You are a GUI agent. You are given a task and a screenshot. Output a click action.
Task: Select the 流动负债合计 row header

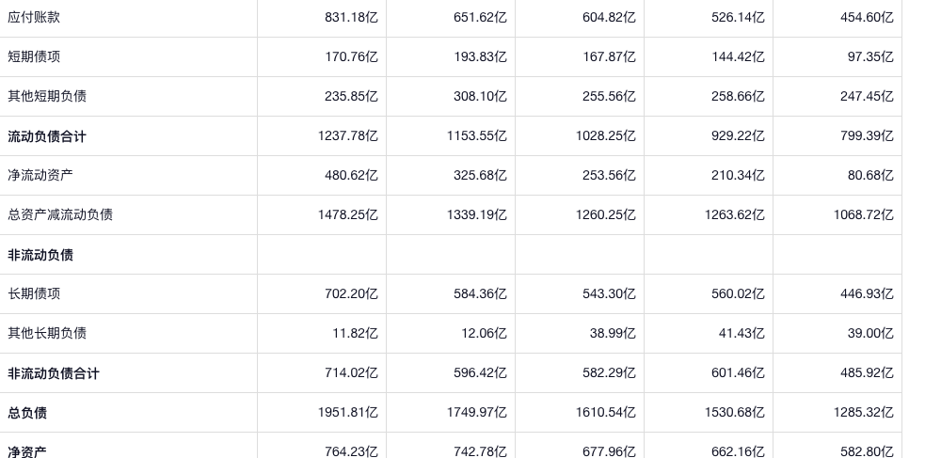pos(47,136)
